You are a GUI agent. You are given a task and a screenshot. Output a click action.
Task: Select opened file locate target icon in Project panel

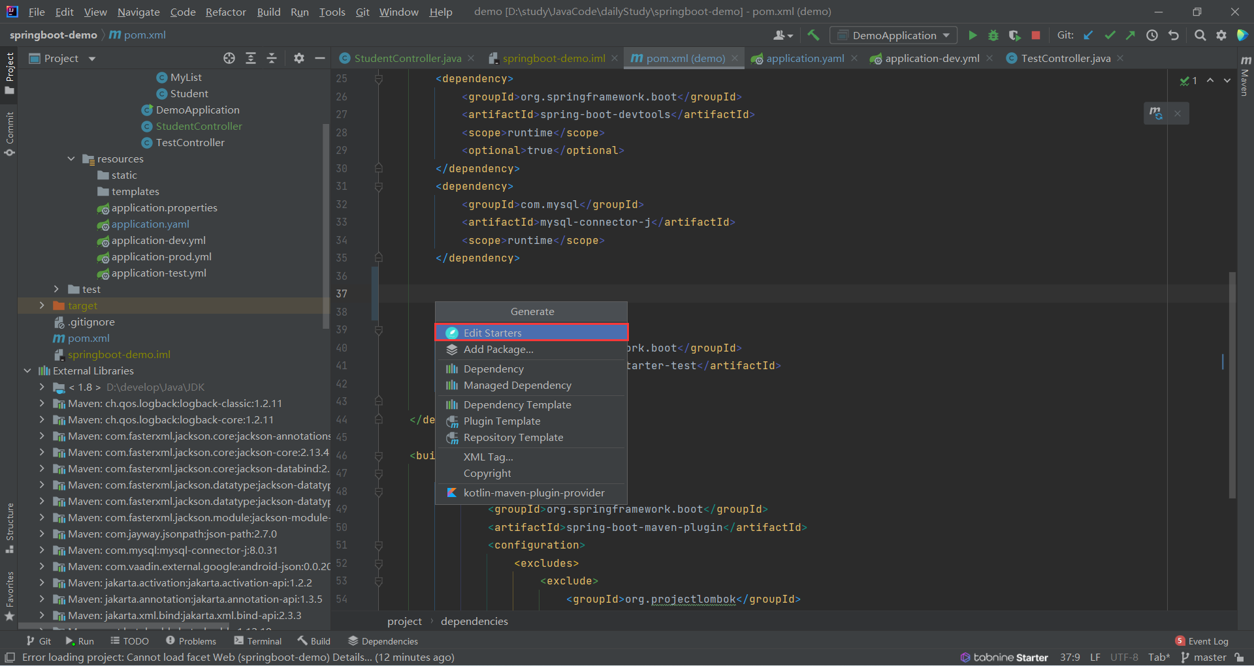pos(229,58)
